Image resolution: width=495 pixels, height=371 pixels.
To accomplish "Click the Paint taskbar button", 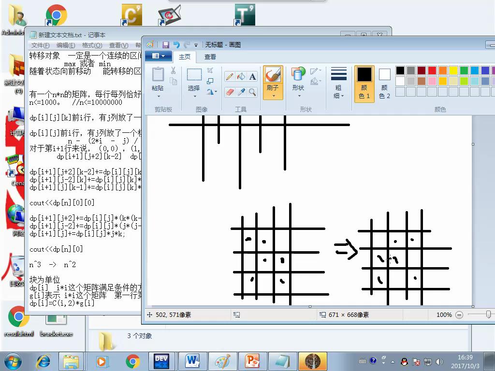I will point(222,361).
